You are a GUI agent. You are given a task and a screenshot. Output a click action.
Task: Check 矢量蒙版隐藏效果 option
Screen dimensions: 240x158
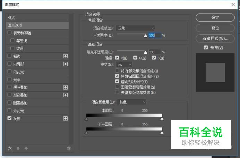[117, 92]
